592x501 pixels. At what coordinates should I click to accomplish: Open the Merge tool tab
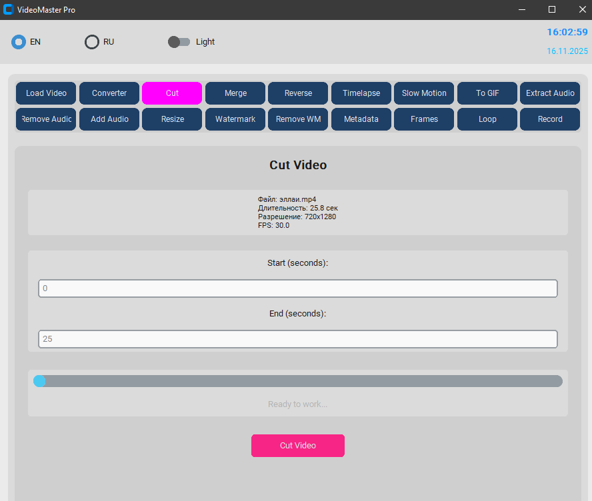coord(235,93)
